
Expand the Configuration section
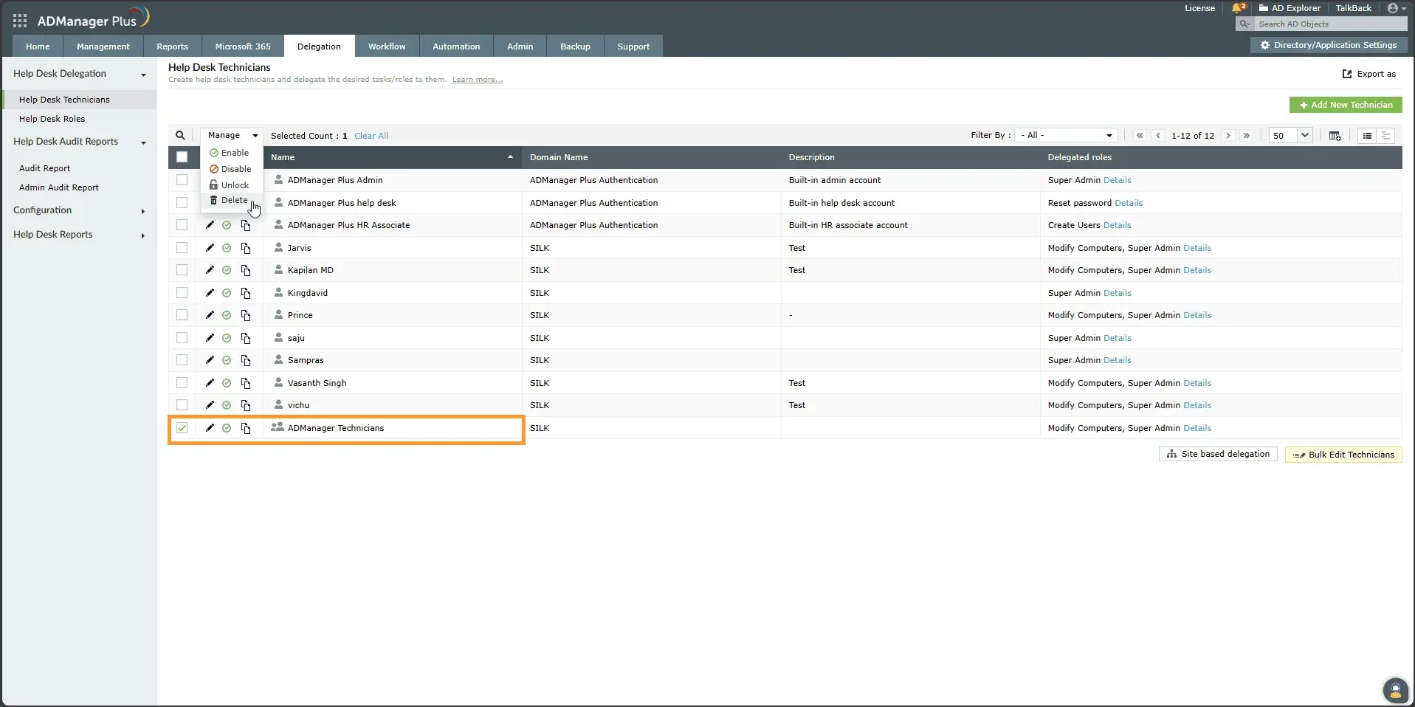143,211
